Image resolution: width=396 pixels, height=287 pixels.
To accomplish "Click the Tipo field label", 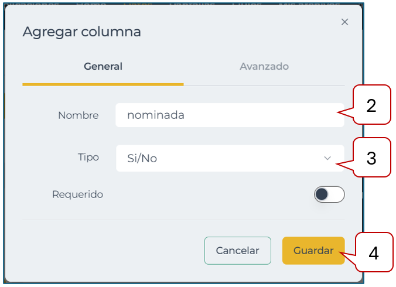I will tap(88, 158).
